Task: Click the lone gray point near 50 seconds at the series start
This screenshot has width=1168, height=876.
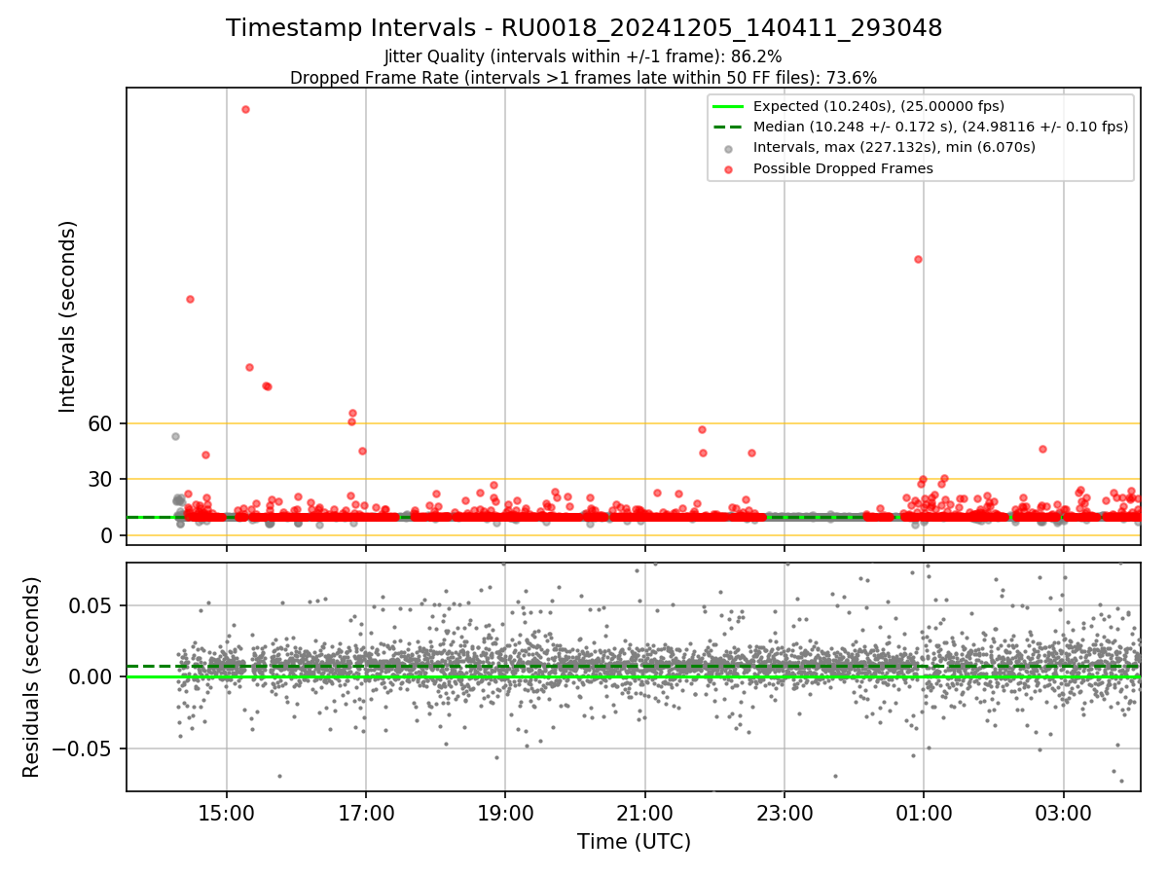Action: coord(175,436)
